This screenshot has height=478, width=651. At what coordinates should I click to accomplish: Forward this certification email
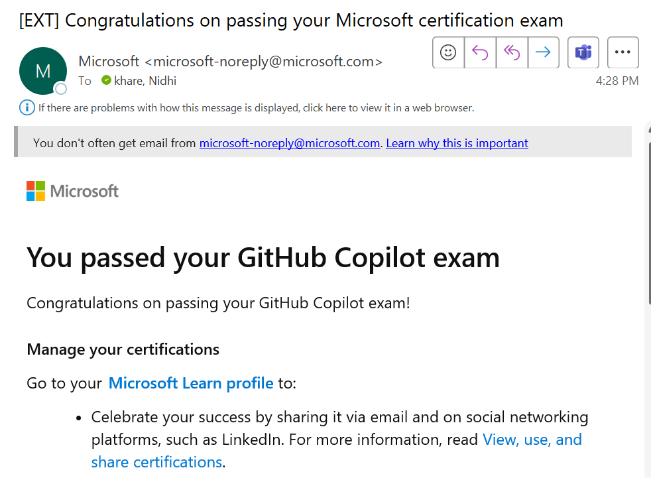[x=543, y=53]
